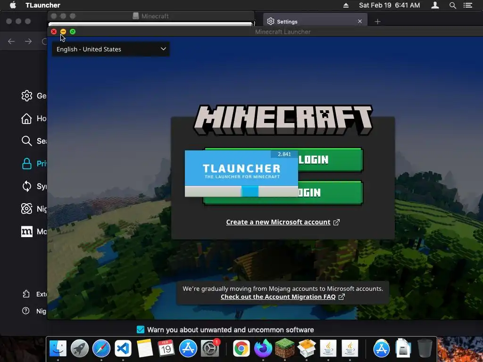483x362 pixels.
Task: Open System Preferences from the dock
Action: 210,348
